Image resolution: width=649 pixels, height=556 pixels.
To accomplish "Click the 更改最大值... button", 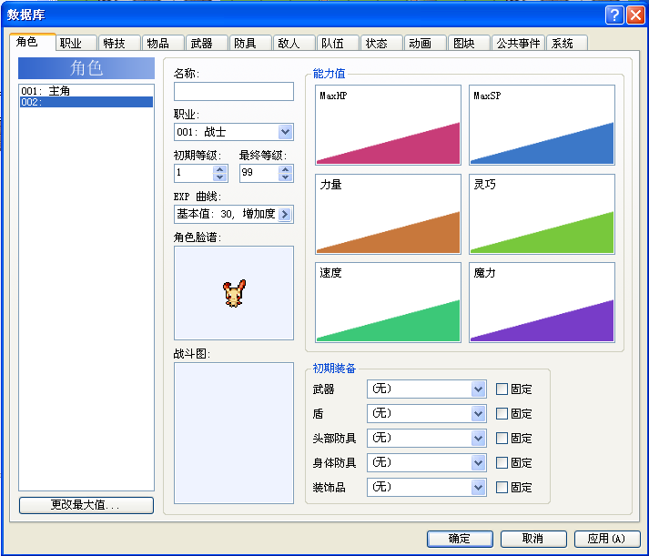I will pos(86,505).
